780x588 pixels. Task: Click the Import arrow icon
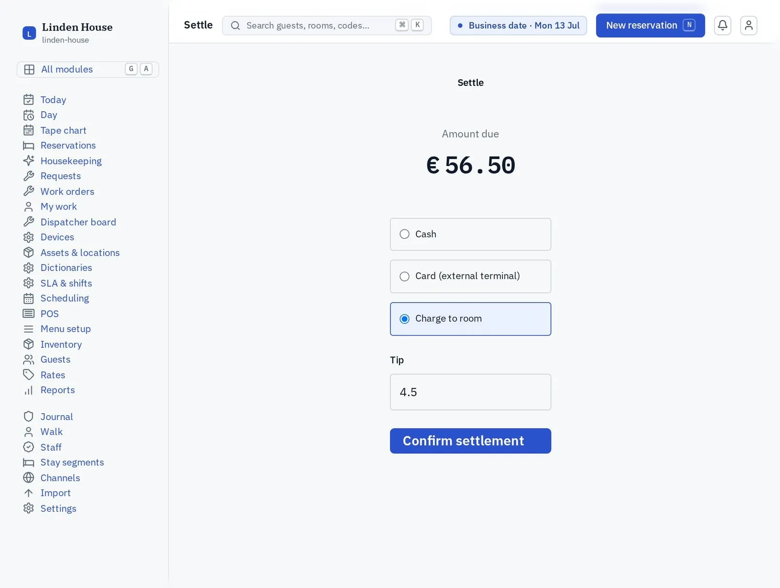tap(29, 493)
